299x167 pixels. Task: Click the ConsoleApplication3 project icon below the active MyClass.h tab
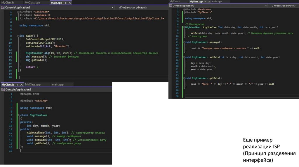[x=3, y=90]
